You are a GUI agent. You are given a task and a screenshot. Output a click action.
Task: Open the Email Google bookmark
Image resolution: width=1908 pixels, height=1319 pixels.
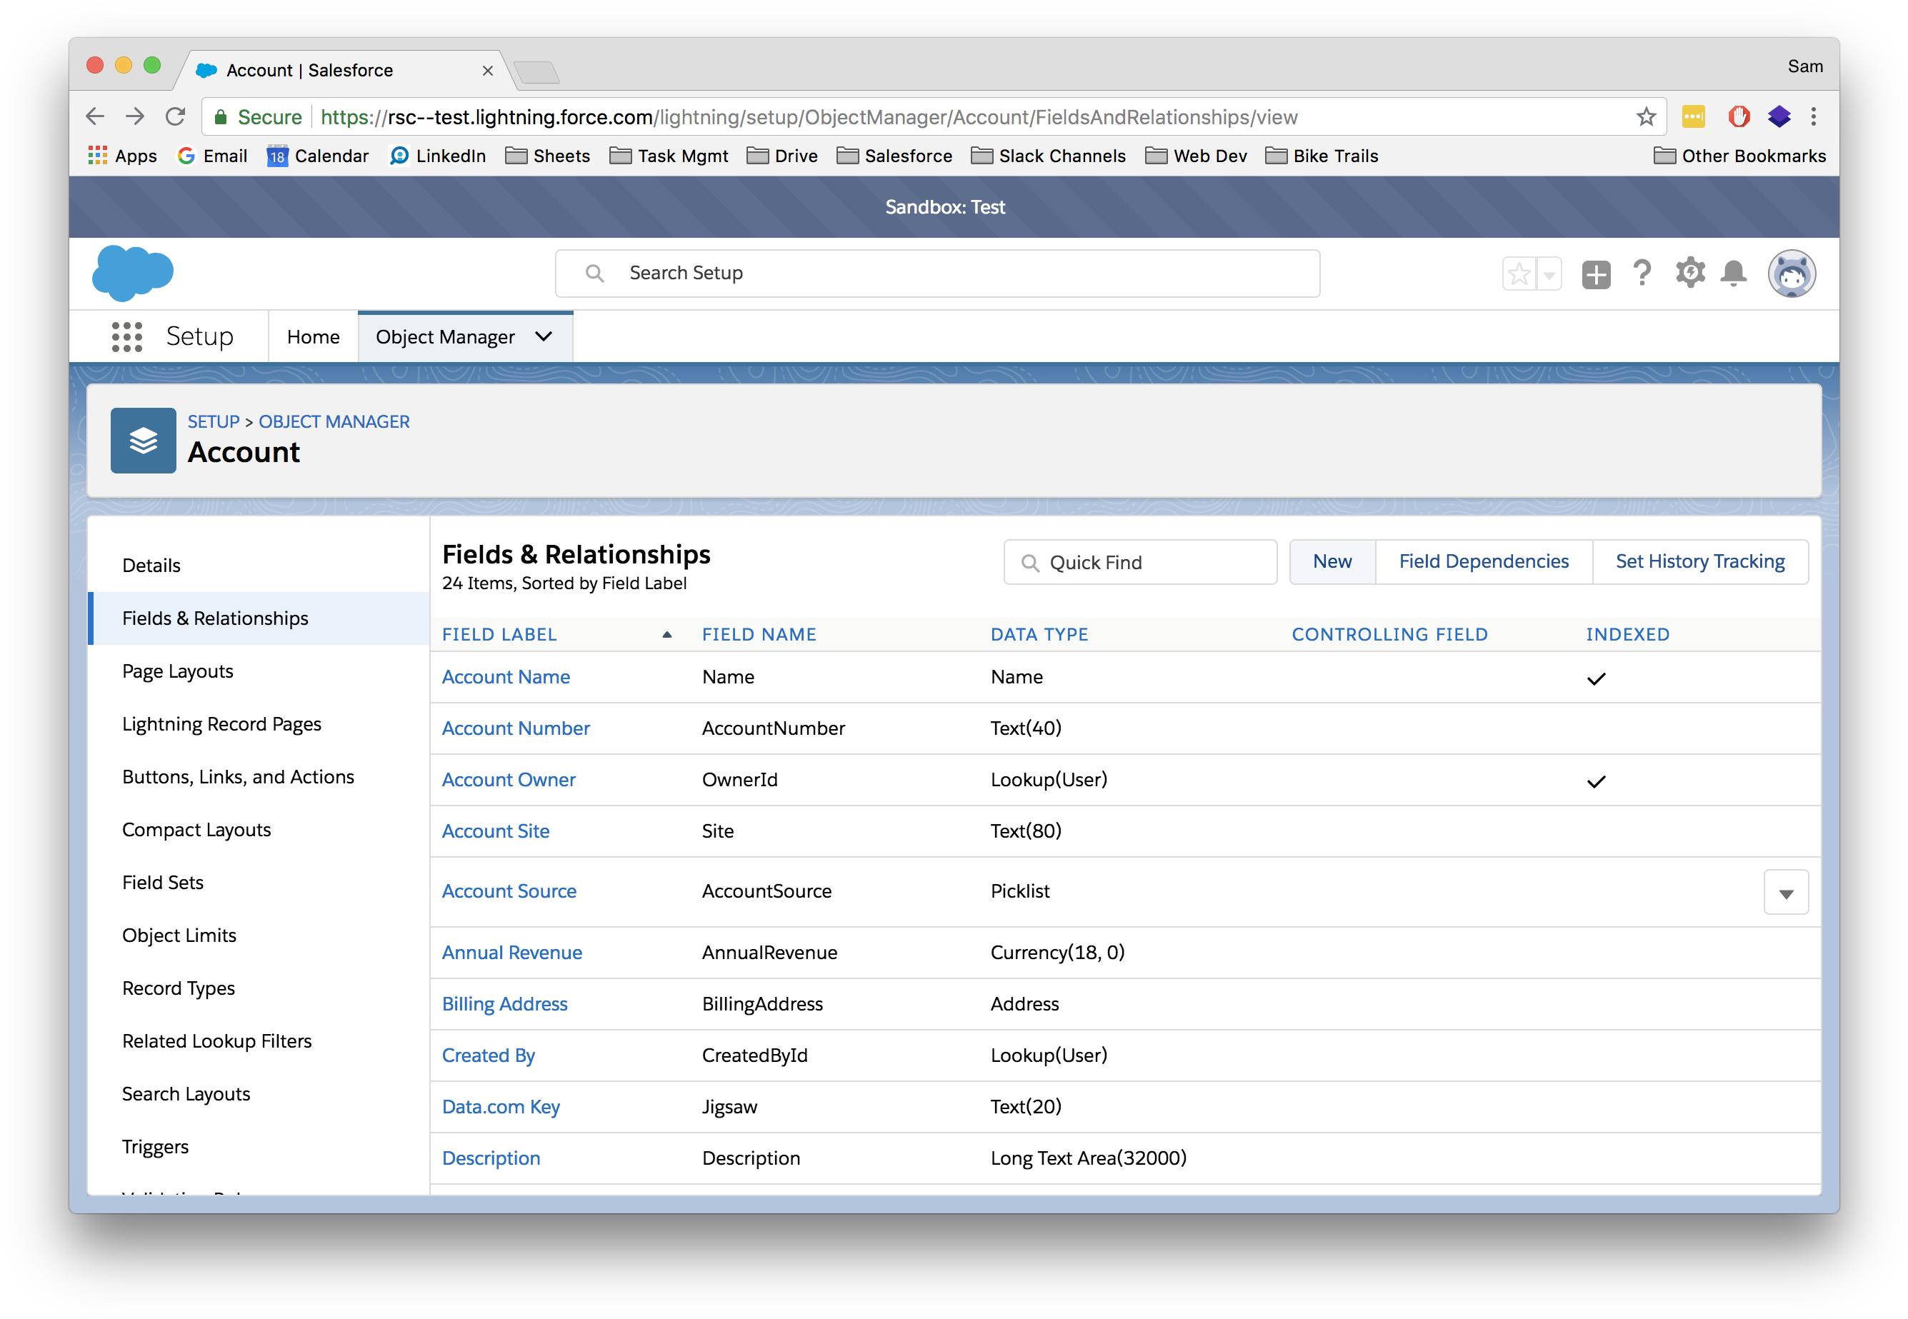pyautogui.click(x=212, y=156)
